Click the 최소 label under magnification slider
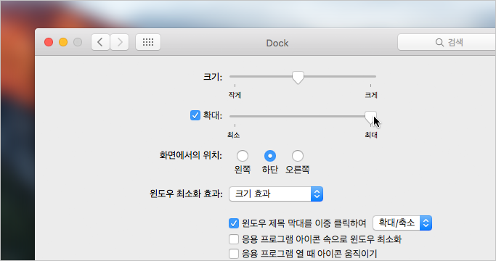Viewport: 496px width, 261px height. click(x=233, y=135)
